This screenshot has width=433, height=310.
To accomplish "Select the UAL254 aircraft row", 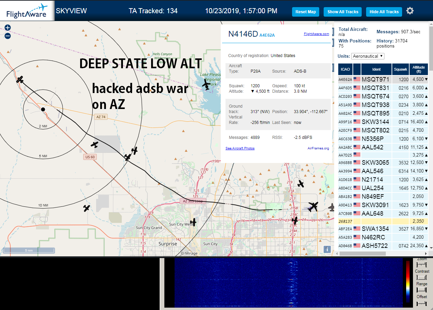I will coord(383,188).
